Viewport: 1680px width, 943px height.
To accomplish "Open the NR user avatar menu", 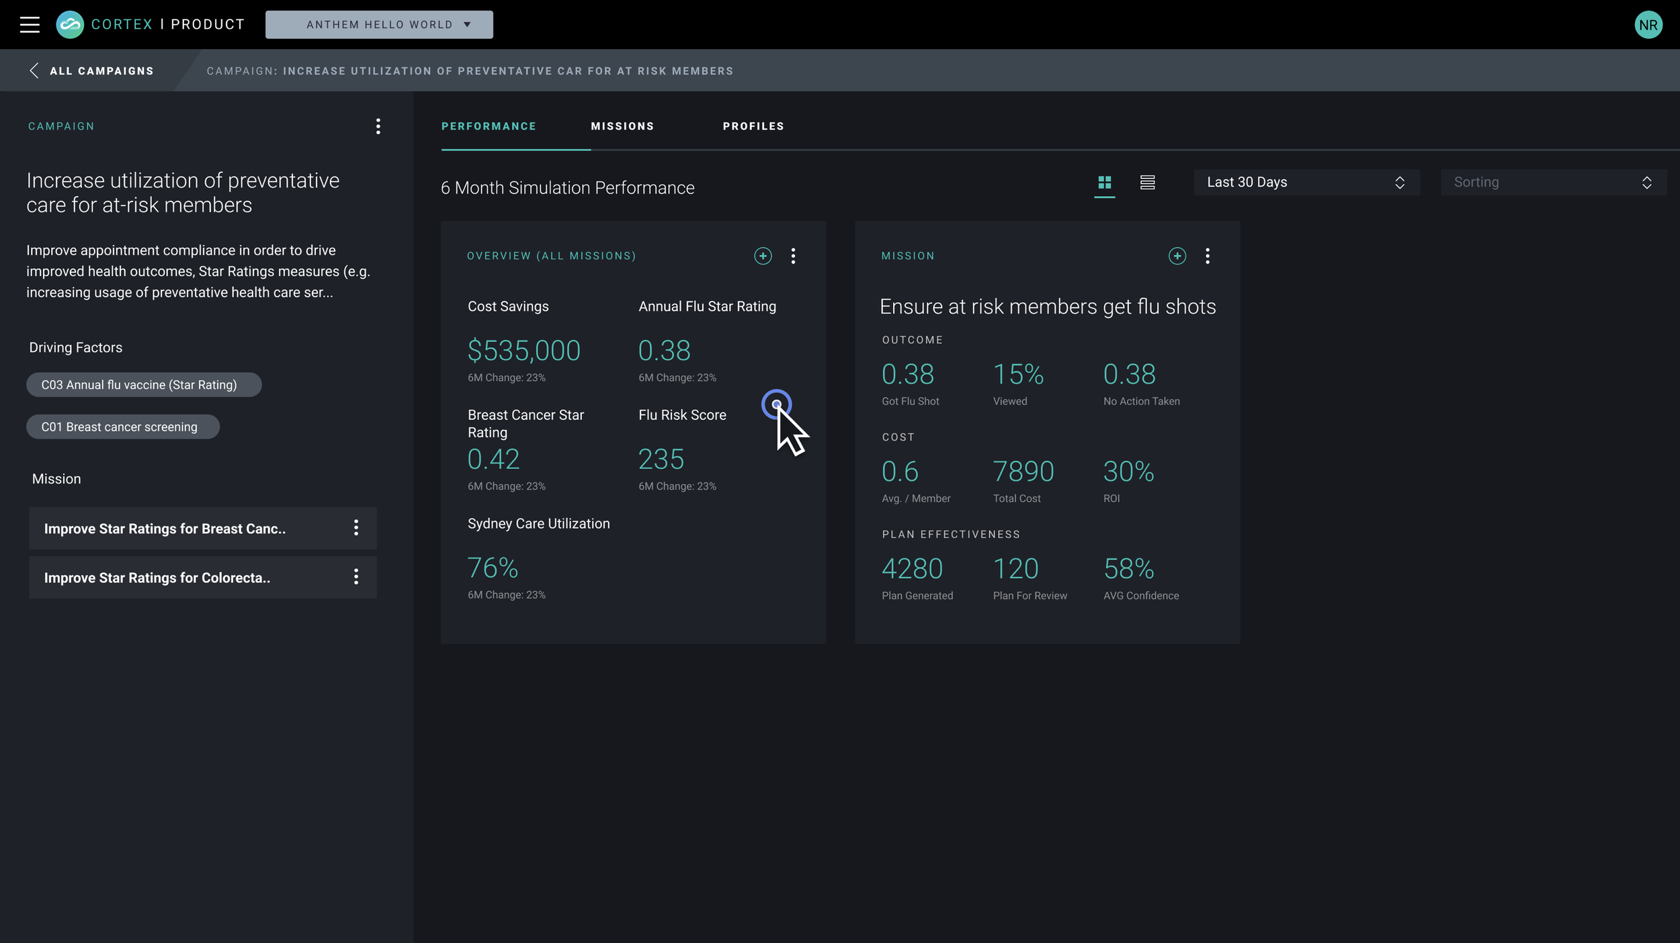I will (x=1648, y=25).
